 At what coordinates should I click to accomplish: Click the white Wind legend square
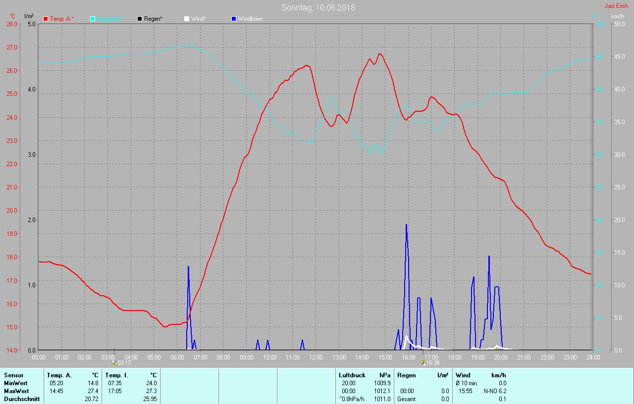click(186, 19)
